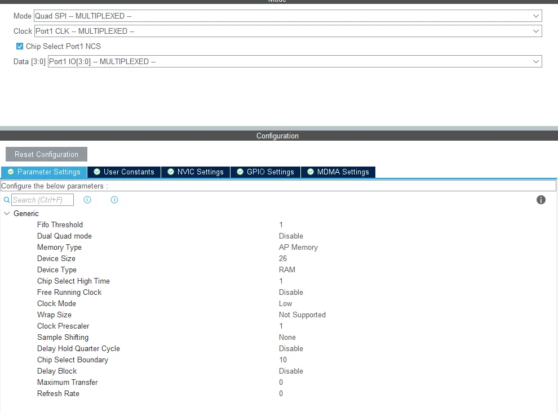Viewport: 558px width, 413px height.
Task: Select the Delay Block Disable value
Action: 291,371
